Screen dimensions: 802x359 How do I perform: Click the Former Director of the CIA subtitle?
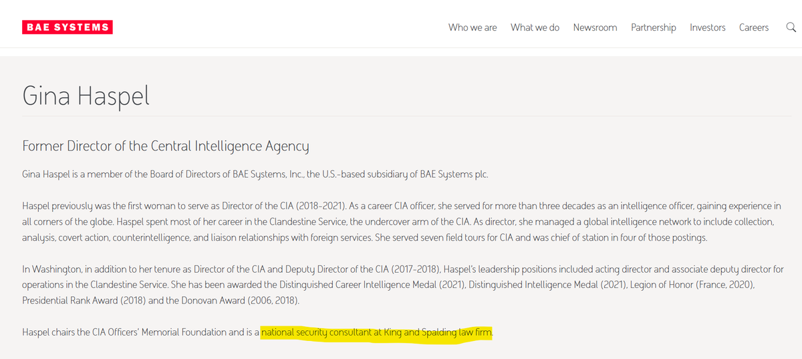166,146
